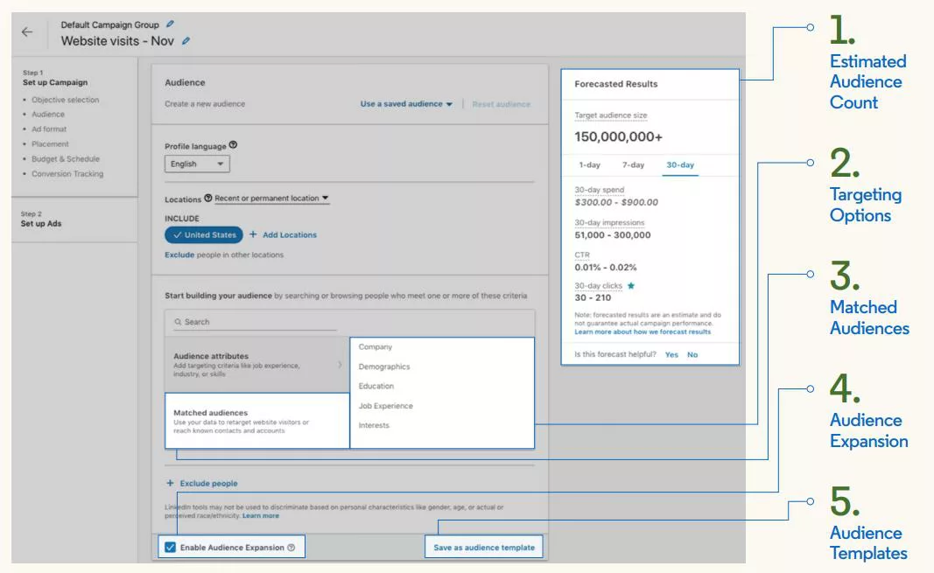Go to Conversion Tracking step
The image size is (934, 573).
click(67, 174)
